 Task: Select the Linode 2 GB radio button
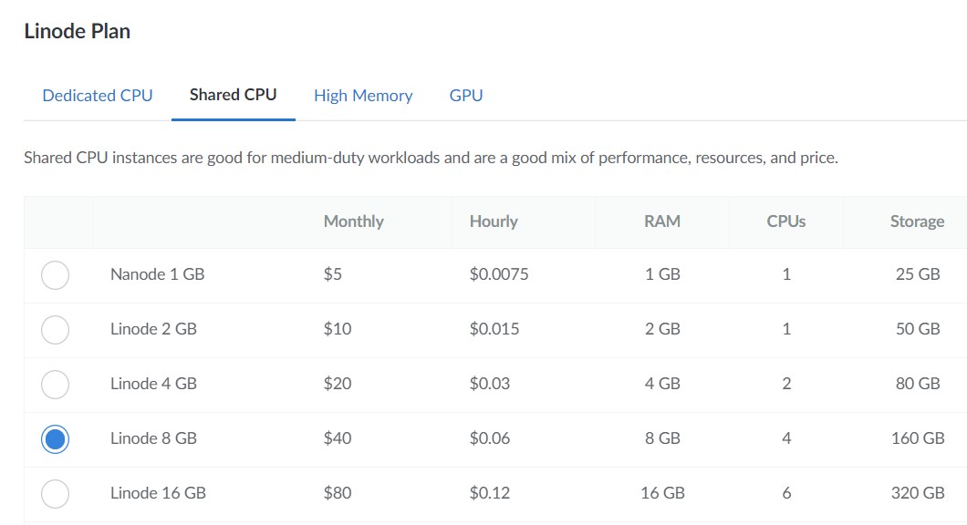click(55, 330)
